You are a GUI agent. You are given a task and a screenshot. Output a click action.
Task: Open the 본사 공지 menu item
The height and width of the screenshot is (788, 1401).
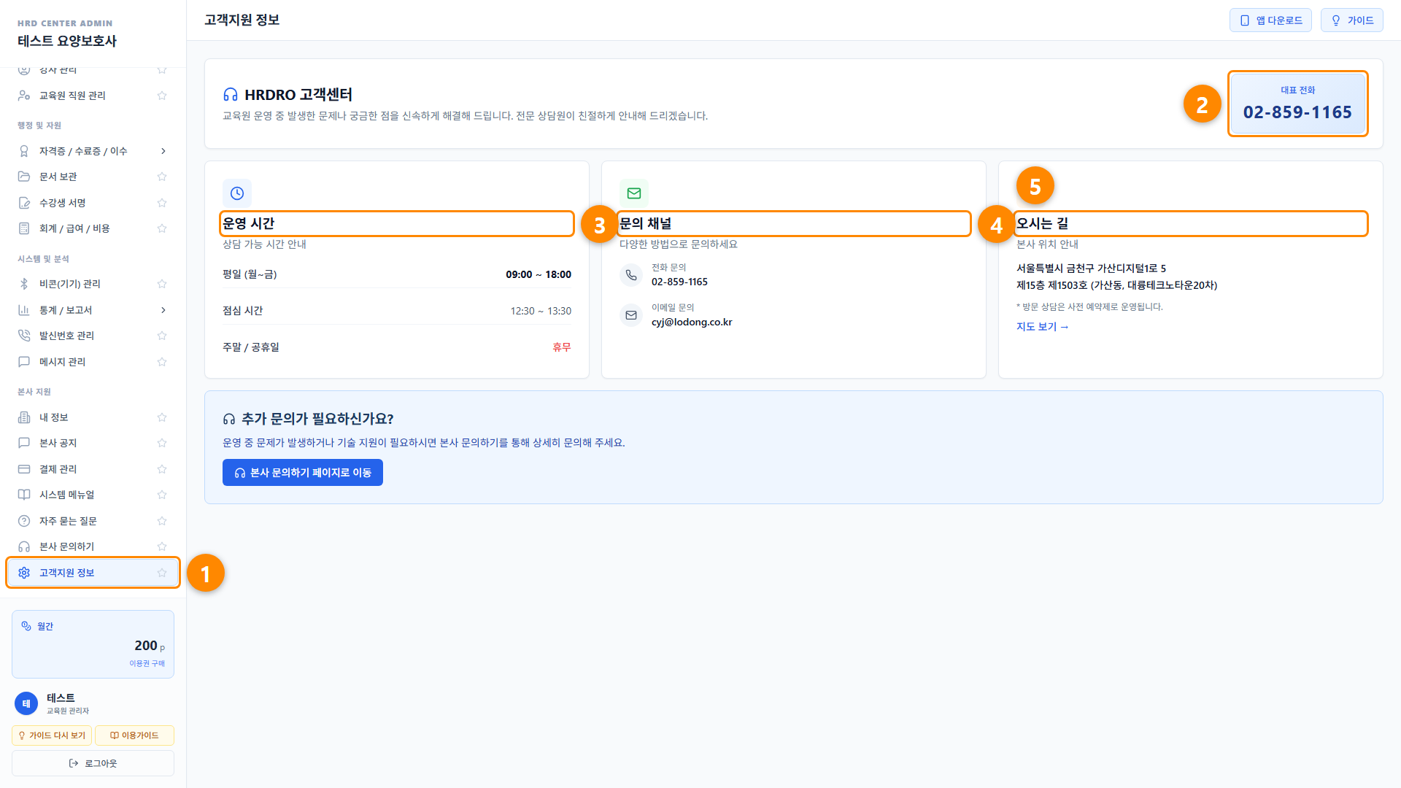click(x=93, y=443)
